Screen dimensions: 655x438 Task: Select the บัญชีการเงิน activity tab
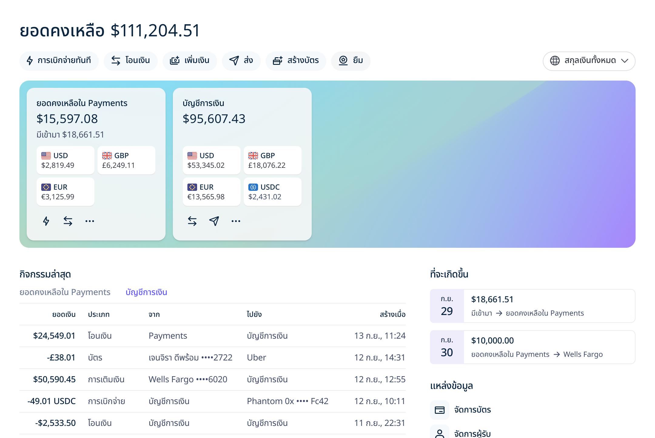[x=146, y=292]
